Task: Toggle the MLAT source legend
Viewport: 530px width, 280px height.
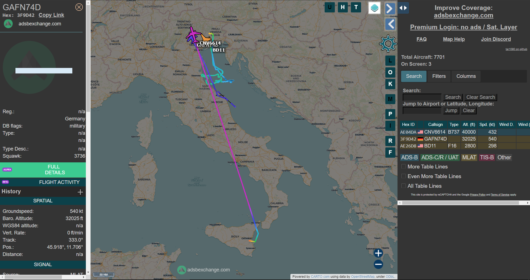Action: [469, 157]
